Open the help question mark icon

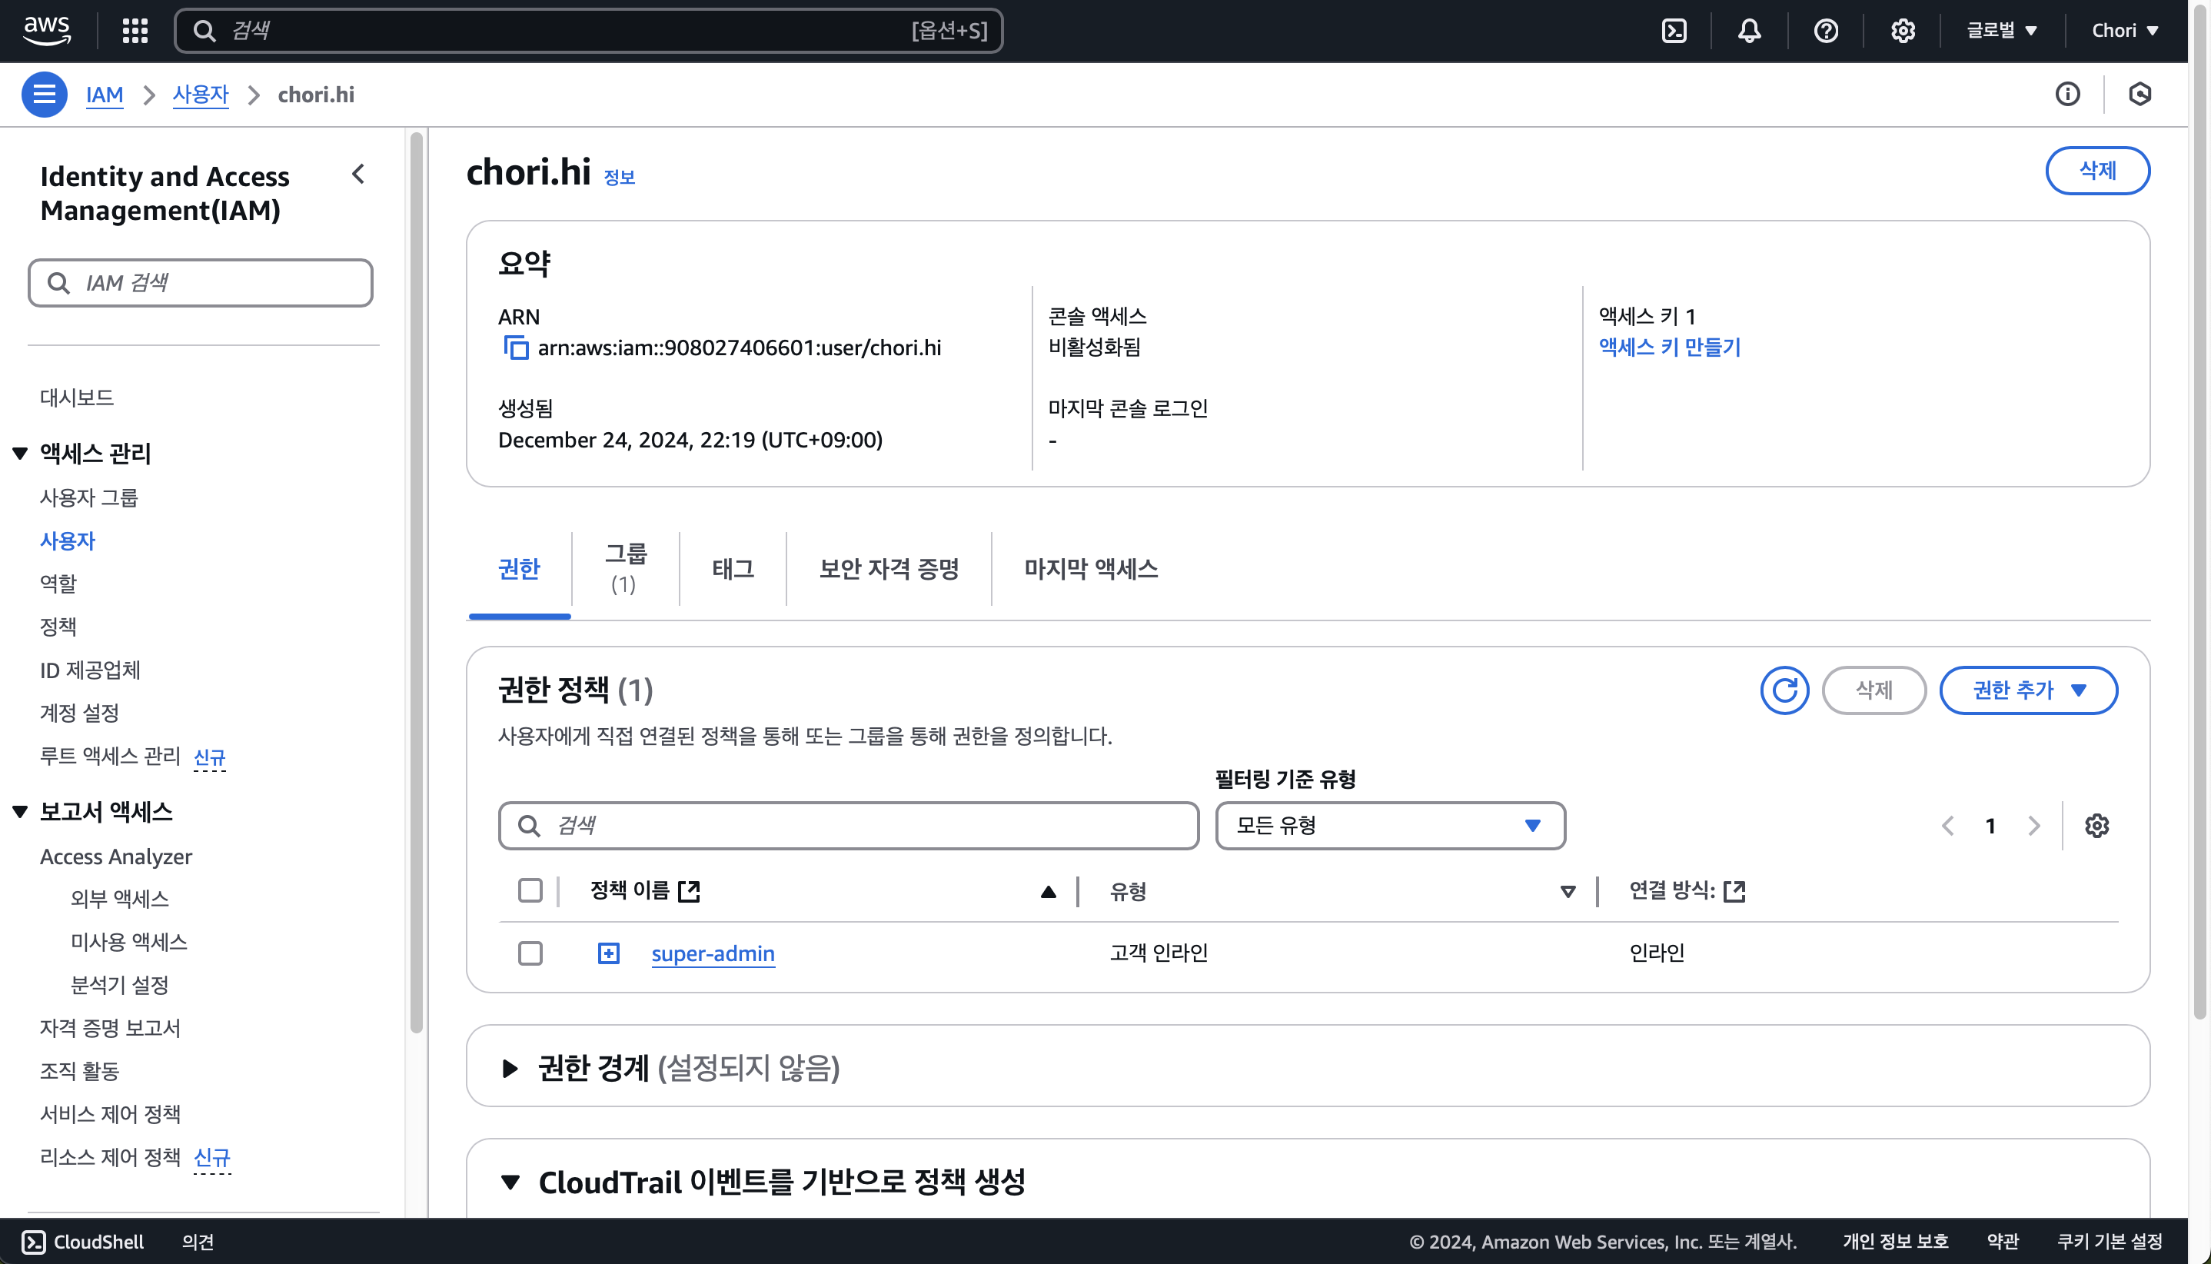[1826, 32]
